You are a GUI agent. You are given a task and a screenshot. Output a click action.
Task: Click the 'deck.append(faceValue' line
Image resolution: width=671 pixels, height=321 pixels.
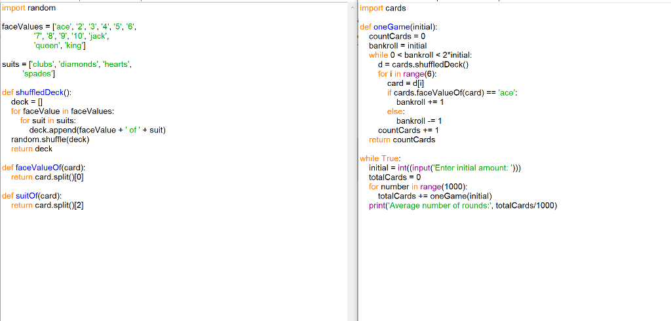click(x=97, y=130)
